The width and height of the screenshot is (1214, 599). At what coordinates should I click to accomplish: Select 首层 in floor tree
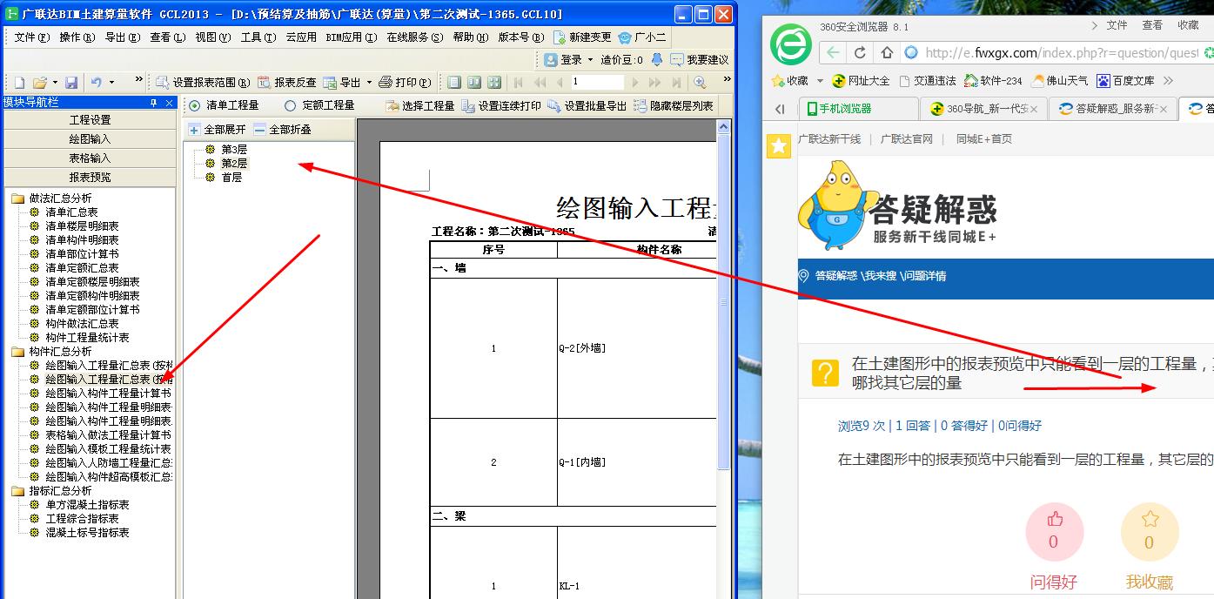point(231,178)
